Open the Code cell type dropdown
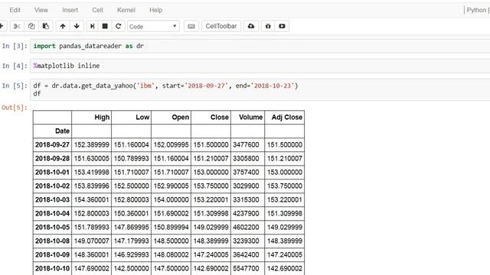This screenshot has width=490, height=275. 153,27
